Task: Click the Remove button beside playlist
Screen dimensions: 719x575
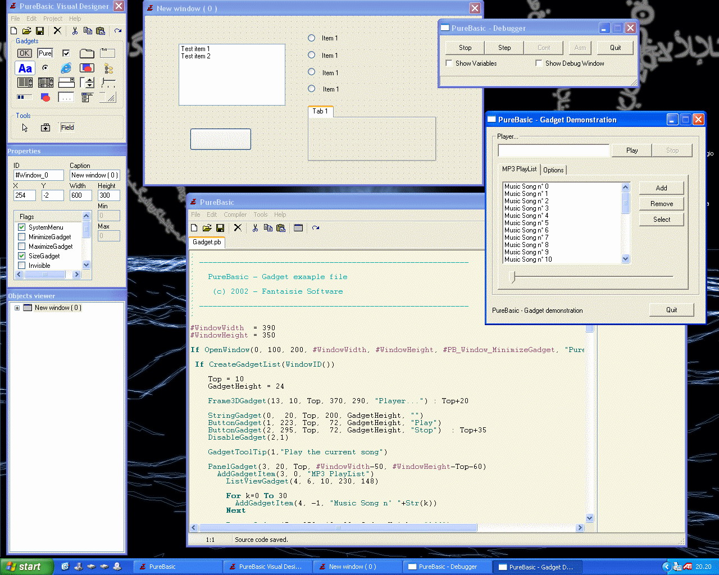Action: point(661,204)
